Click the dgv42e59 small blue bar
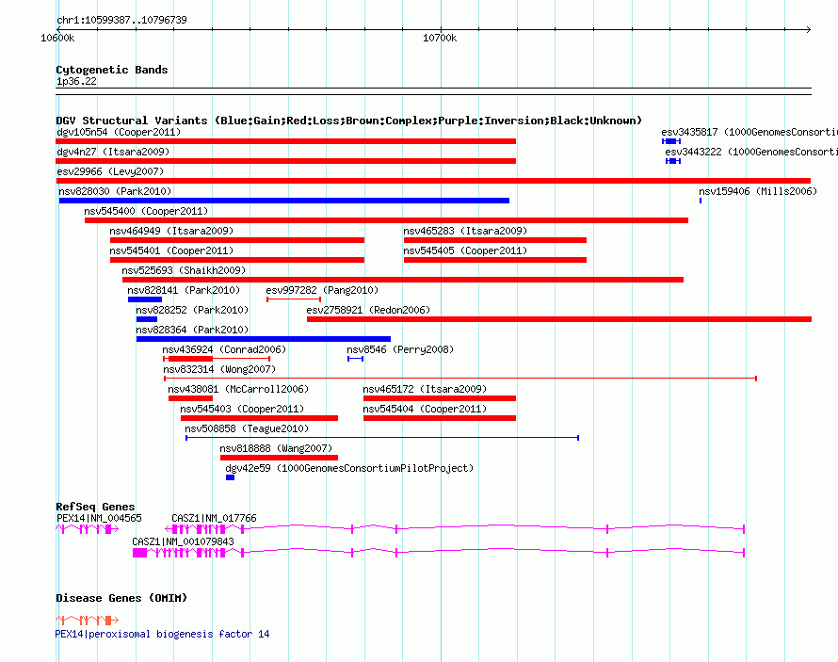 pyautogui.click(x=231, y=477)
